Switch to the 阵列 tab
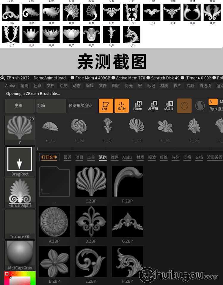Image resolution: width=223 pixels, height=285 pixels. coord(175,157)
